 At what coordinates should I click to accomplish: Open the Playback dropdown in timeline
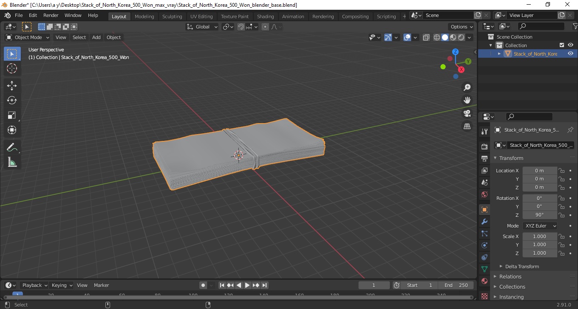(34, 285)
